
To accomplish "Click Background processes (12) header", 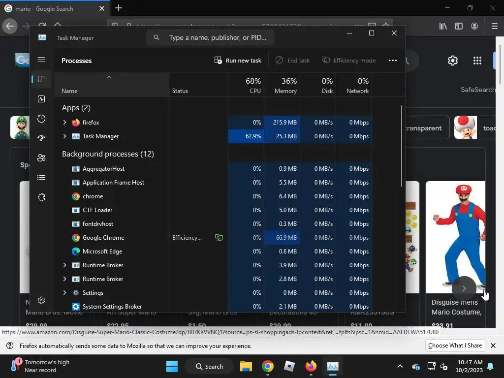I will (x=108, y=154).
